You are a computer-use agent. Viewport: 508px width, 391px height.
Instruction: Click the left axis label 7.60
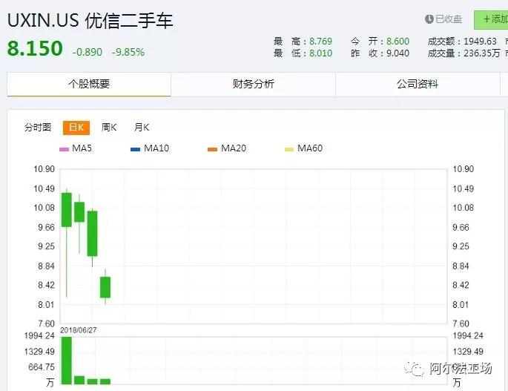click(46, 323)
